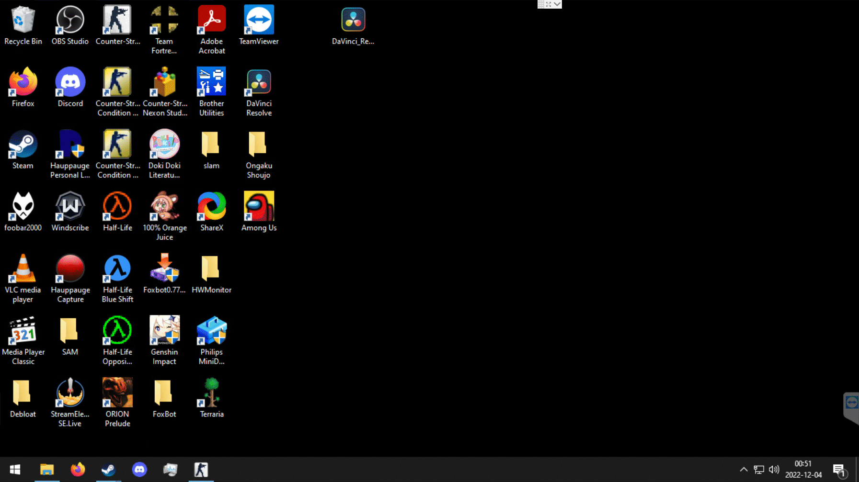Select the Genshin Impact shortcut
This screenshot has height=482, width=859.
point(164,341)
